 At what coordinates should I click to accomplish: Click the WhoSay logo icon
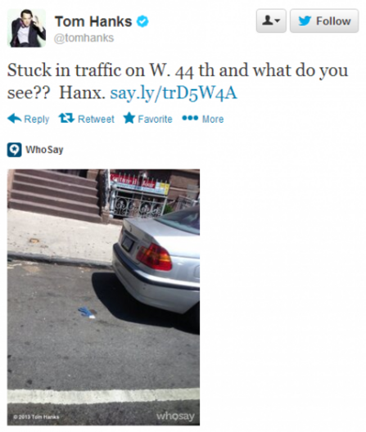coord(15,150)
